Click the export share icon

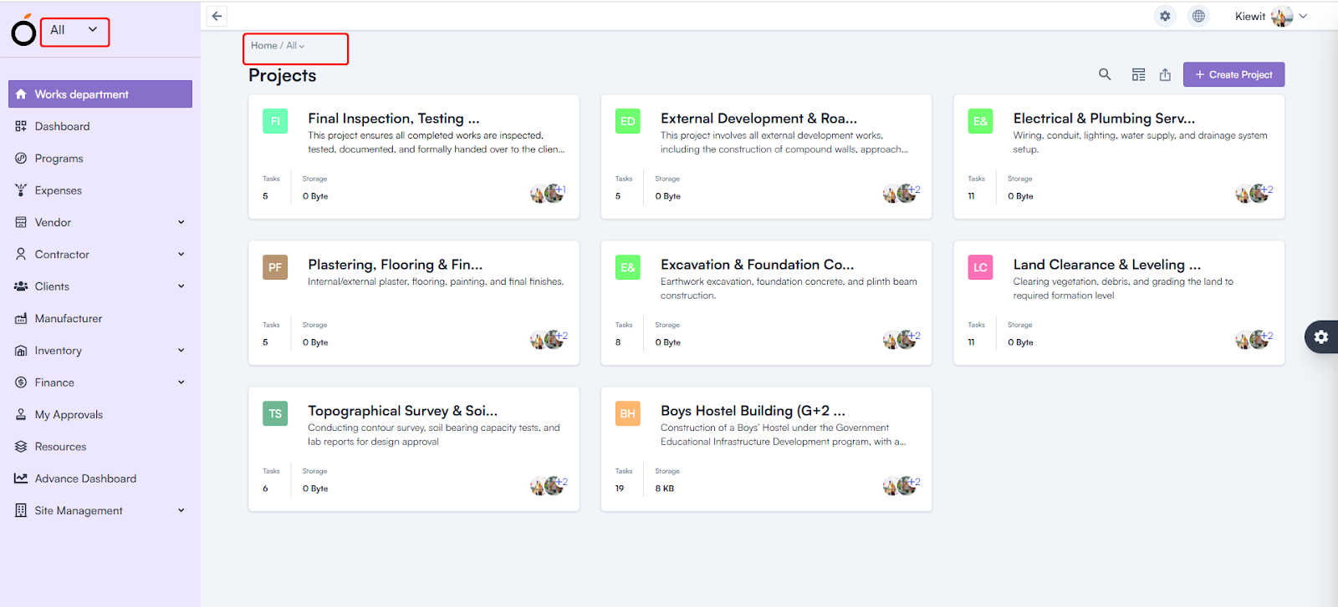pos(1165,74)
